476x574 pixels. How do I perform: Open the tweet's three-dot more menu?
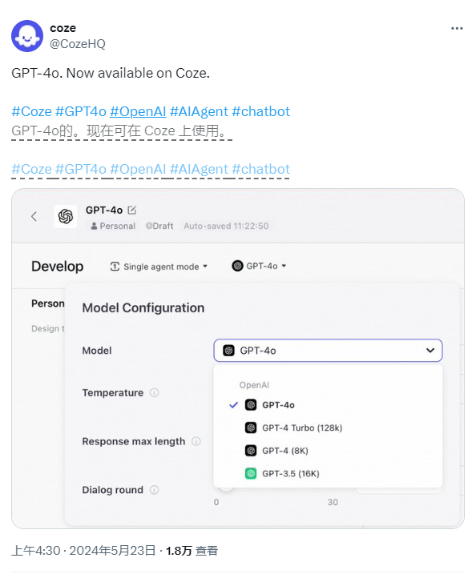click(457, 29)
